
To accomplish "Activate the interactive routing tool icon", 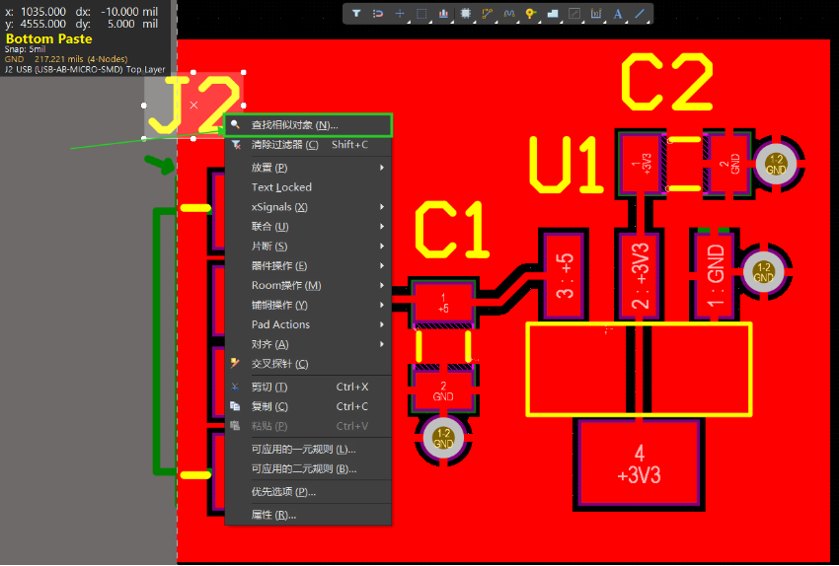I will point(487,14).
